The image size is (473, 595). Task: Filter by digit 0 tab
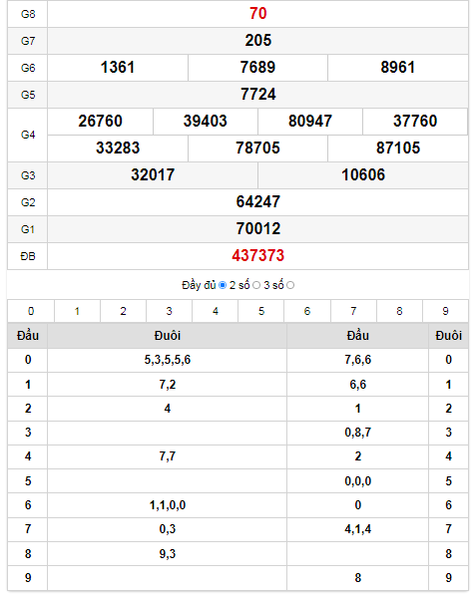[x=31, y=311]
